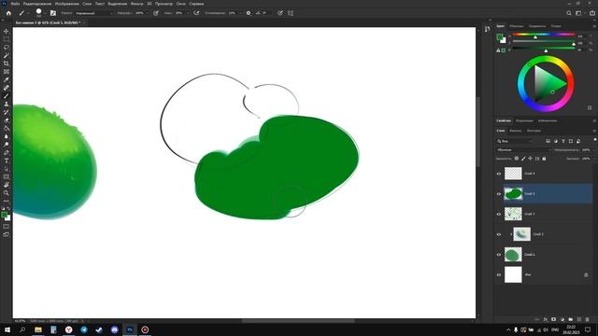Image resolution: width=598 pixels, height=336 pixels.
Task: Hide the speckled third layer via eye icon
Action: tap(499, 214)
